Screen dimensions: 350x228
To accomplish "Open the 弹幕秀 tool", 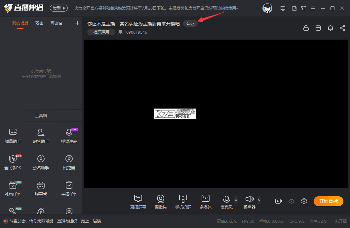I will pos(41,189).
